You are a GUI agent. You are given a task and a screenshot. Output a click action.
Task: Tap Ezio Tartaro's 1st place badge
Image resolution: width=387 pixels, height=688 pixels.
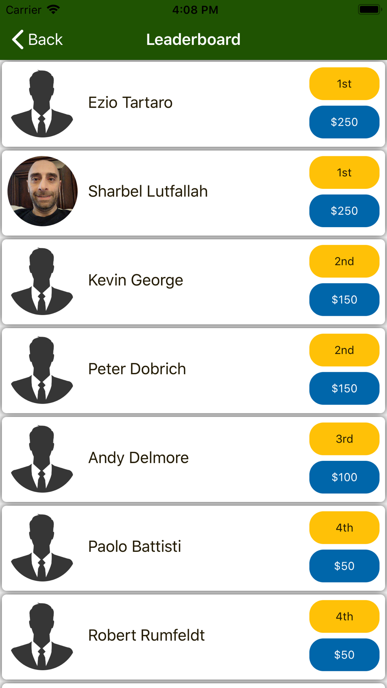(x=344, y=84)
